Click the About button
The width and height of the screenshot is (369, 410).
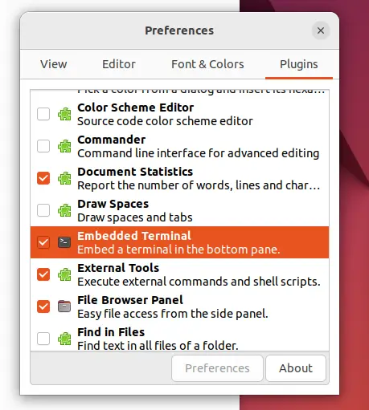coord(296,368)
